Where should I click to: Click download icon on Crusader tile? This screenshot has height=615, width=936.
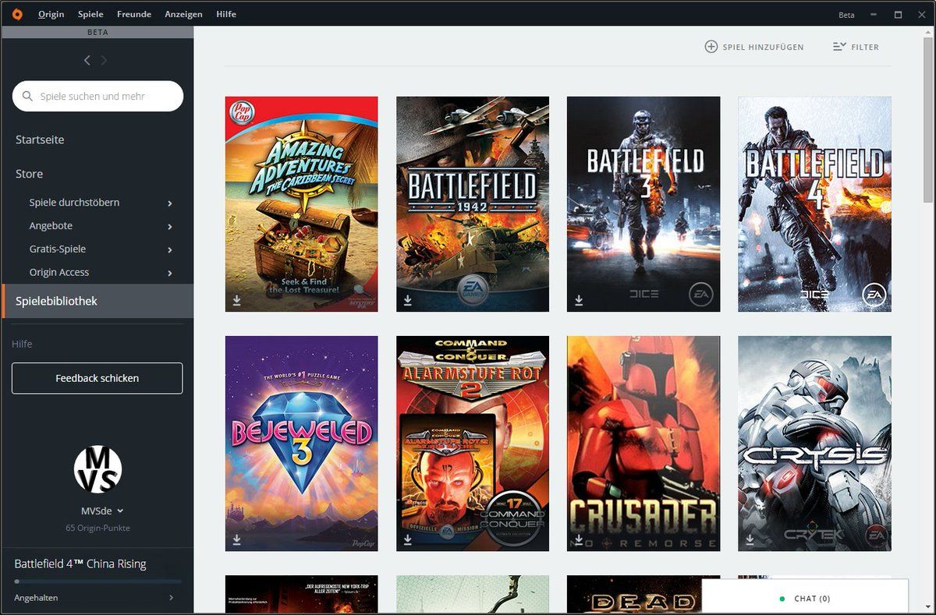(x=578, y=539)
